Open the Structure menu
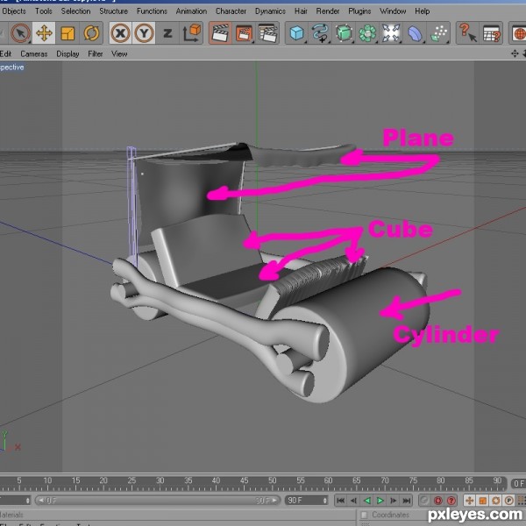Image resolution: width=526 pixels, height=526 pixels. [113, 11]
